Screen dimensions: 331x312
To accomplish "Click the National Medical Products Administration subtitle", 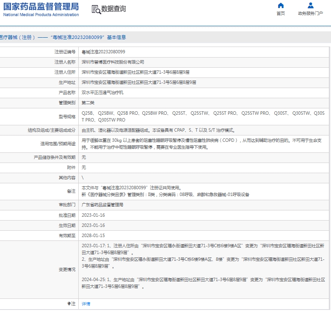I will point(41,15).
